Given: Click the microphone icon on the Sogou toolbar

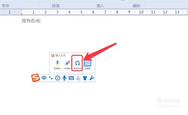Looking at the screenshot, I should pyautogui.click(x=64, y=78).
